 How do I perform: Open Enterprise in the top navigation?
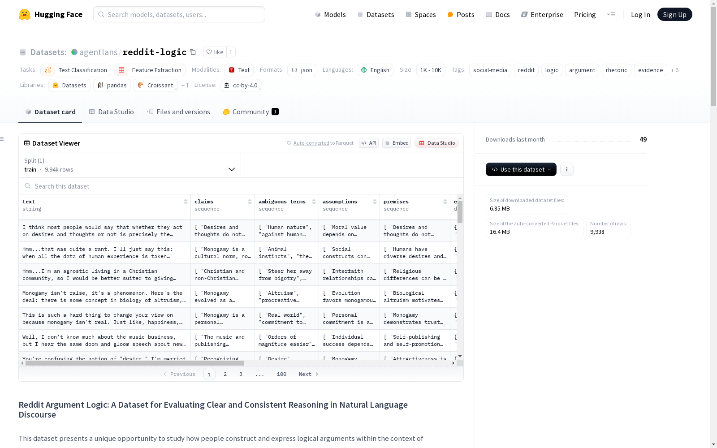click(542, 14)
